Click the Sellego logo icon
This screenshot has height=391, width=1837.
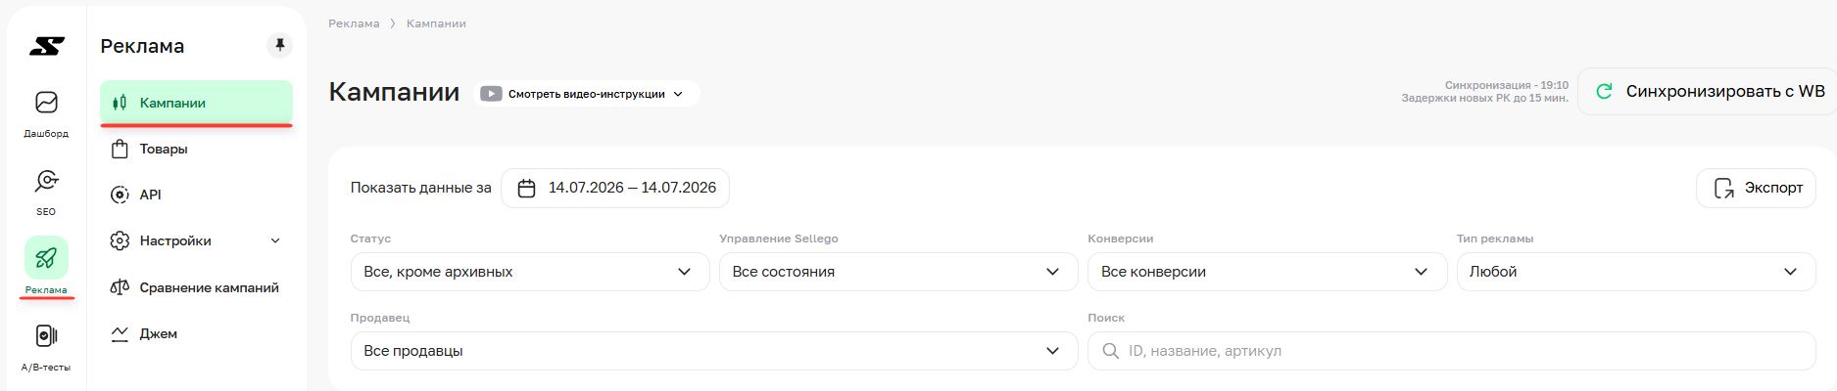point(46,46)
